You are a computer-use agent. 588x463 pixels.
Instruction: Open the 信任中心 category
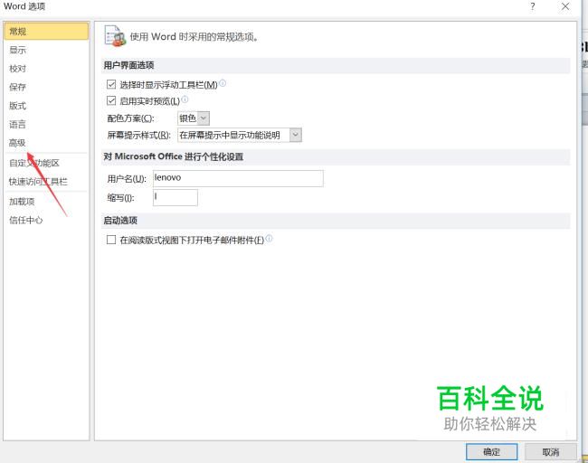[26, 220]
